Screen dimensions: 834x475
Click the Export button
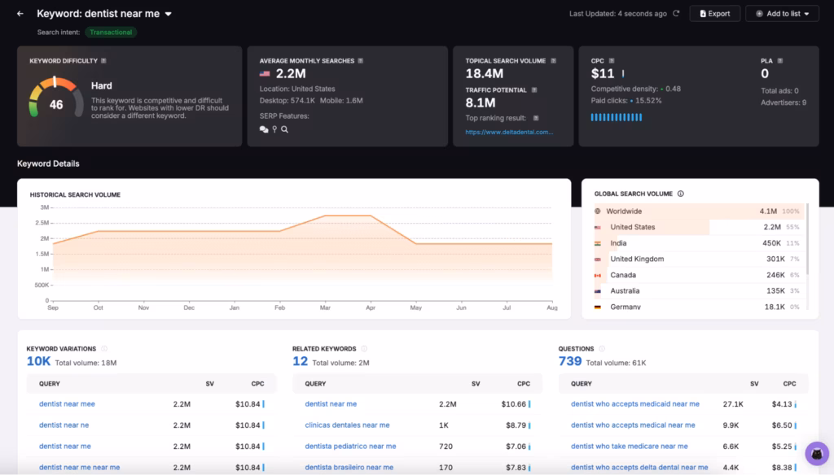coord(714,13)
